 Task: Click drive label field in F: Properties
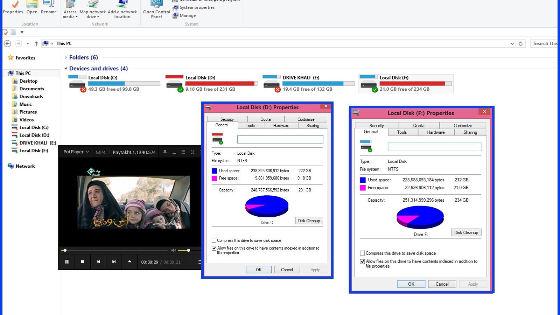tap(435, 147)
